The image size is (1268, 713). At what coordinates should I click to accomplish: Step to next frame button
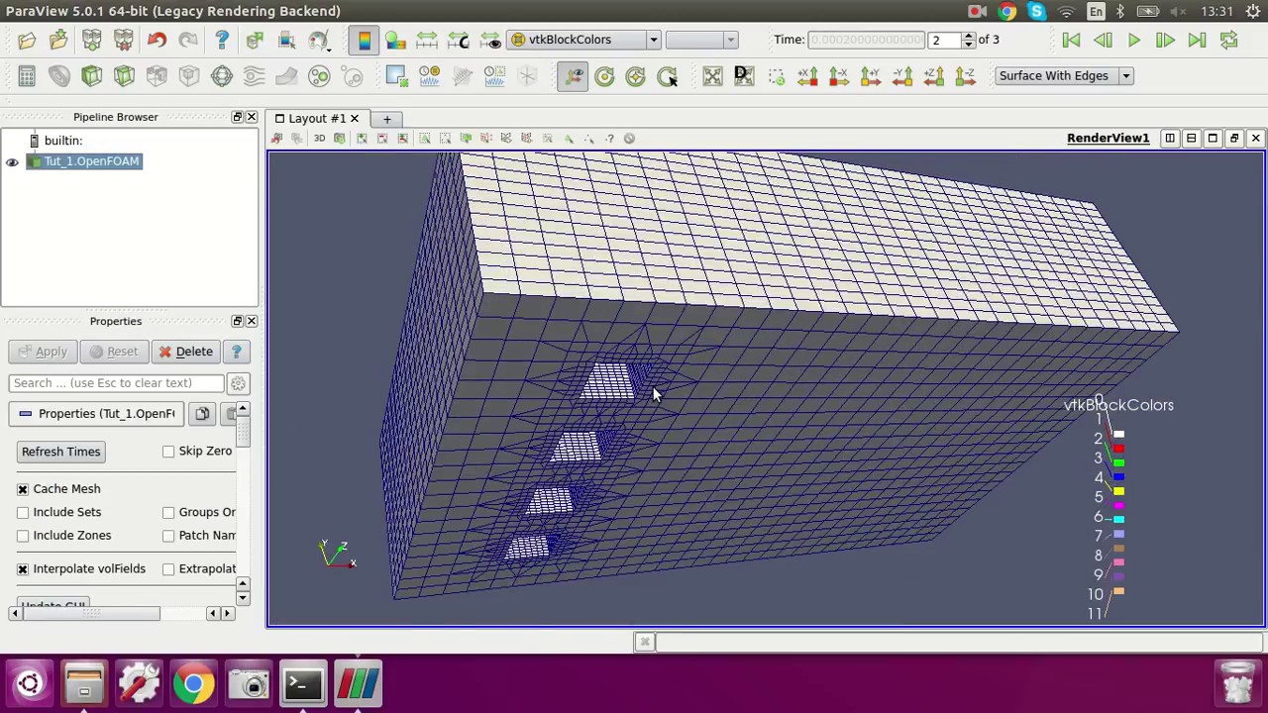(x=1166, y=40)
